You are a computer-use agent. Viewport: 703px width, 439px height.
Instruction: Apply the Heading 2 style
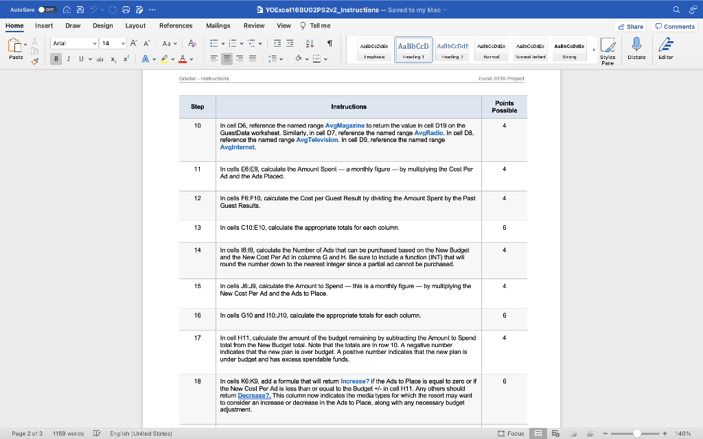[452, 49]
